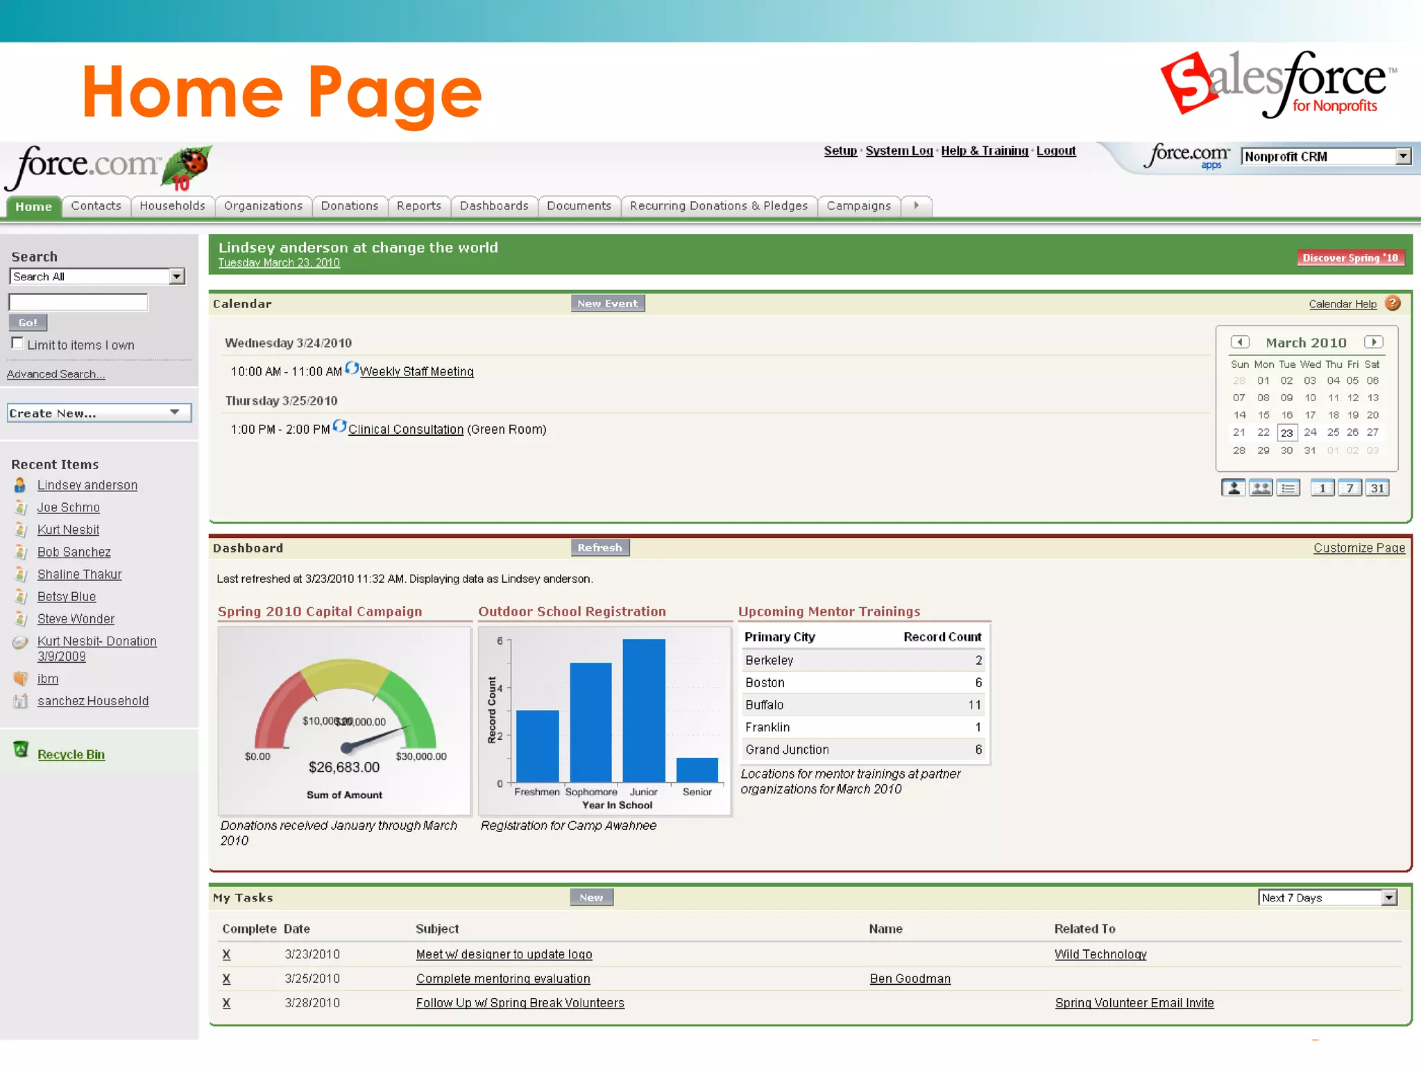This screenshot has height=1066, width=1421.
Task: Switch calendar to day view icon
Action: (x=1322, y=488)
